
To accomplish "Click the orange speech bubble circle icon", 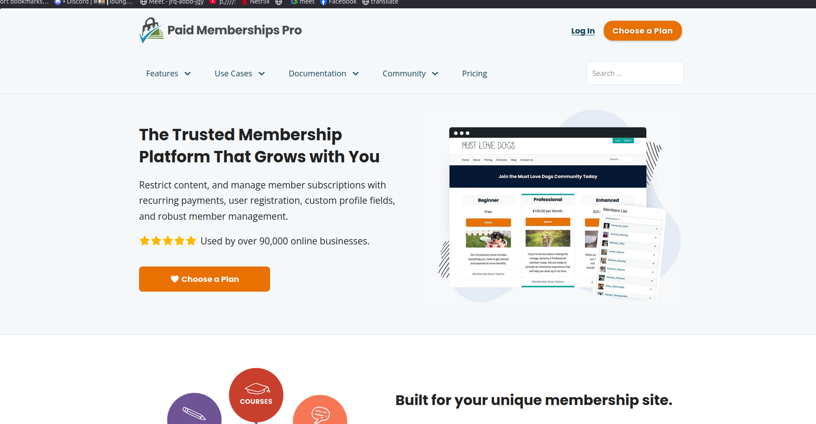I will tap(320, 410).
